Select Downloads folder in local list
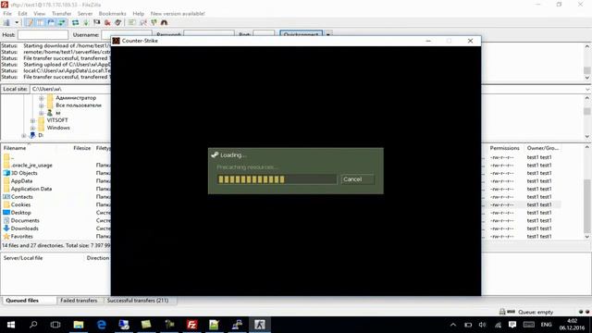 point(25,228)
